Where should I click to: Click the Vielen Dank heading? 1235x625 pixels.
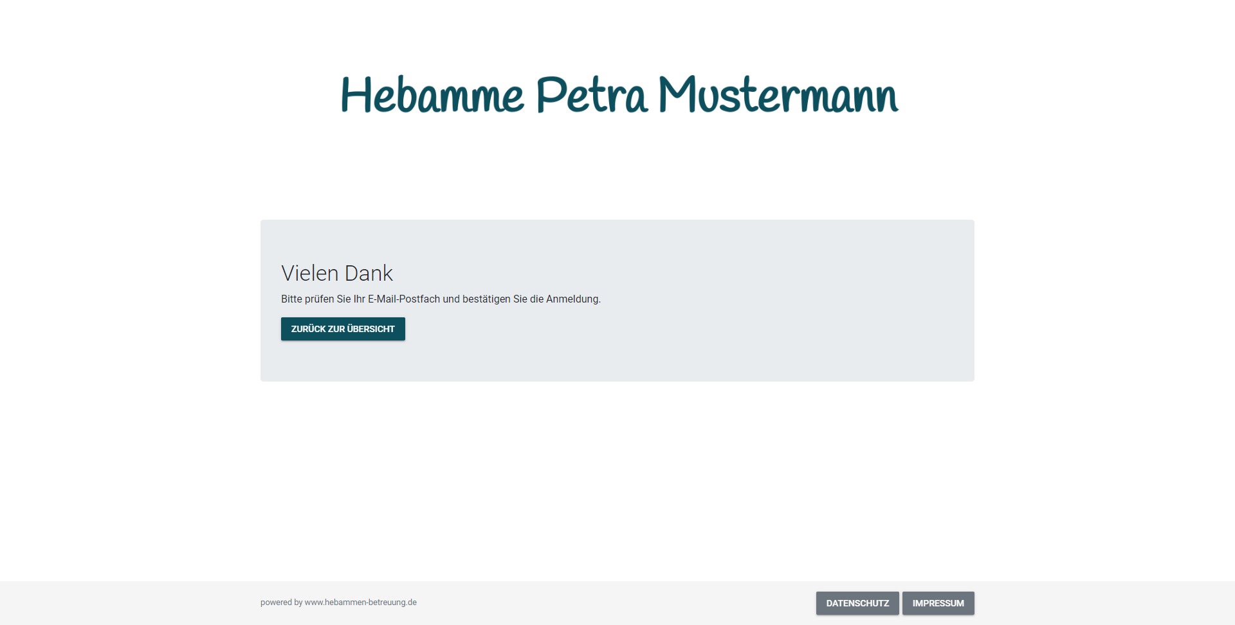[336, 273]
